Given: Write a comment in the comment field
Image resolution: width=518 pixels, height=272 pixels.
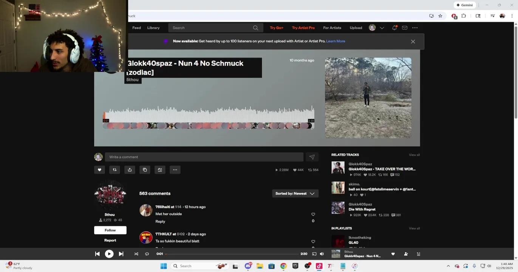Looking at the screenshot, I should click(x=204, y=157).
